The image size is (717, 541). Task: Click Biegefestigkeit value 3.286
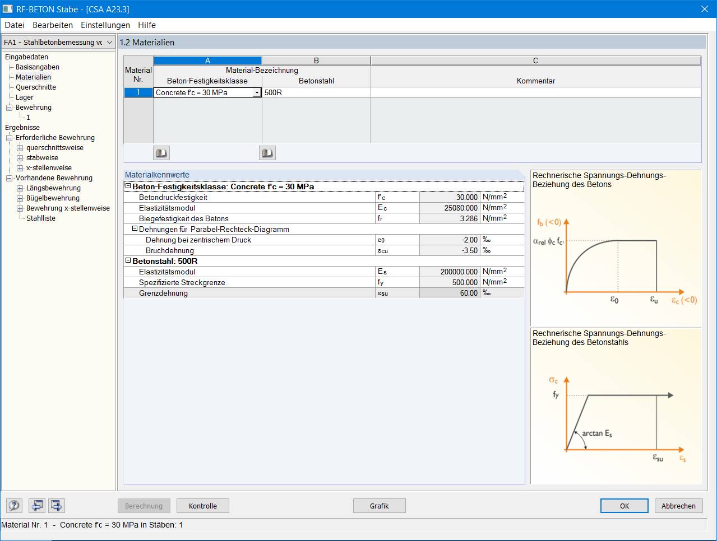pyautogui.click(x=450, y=218)
